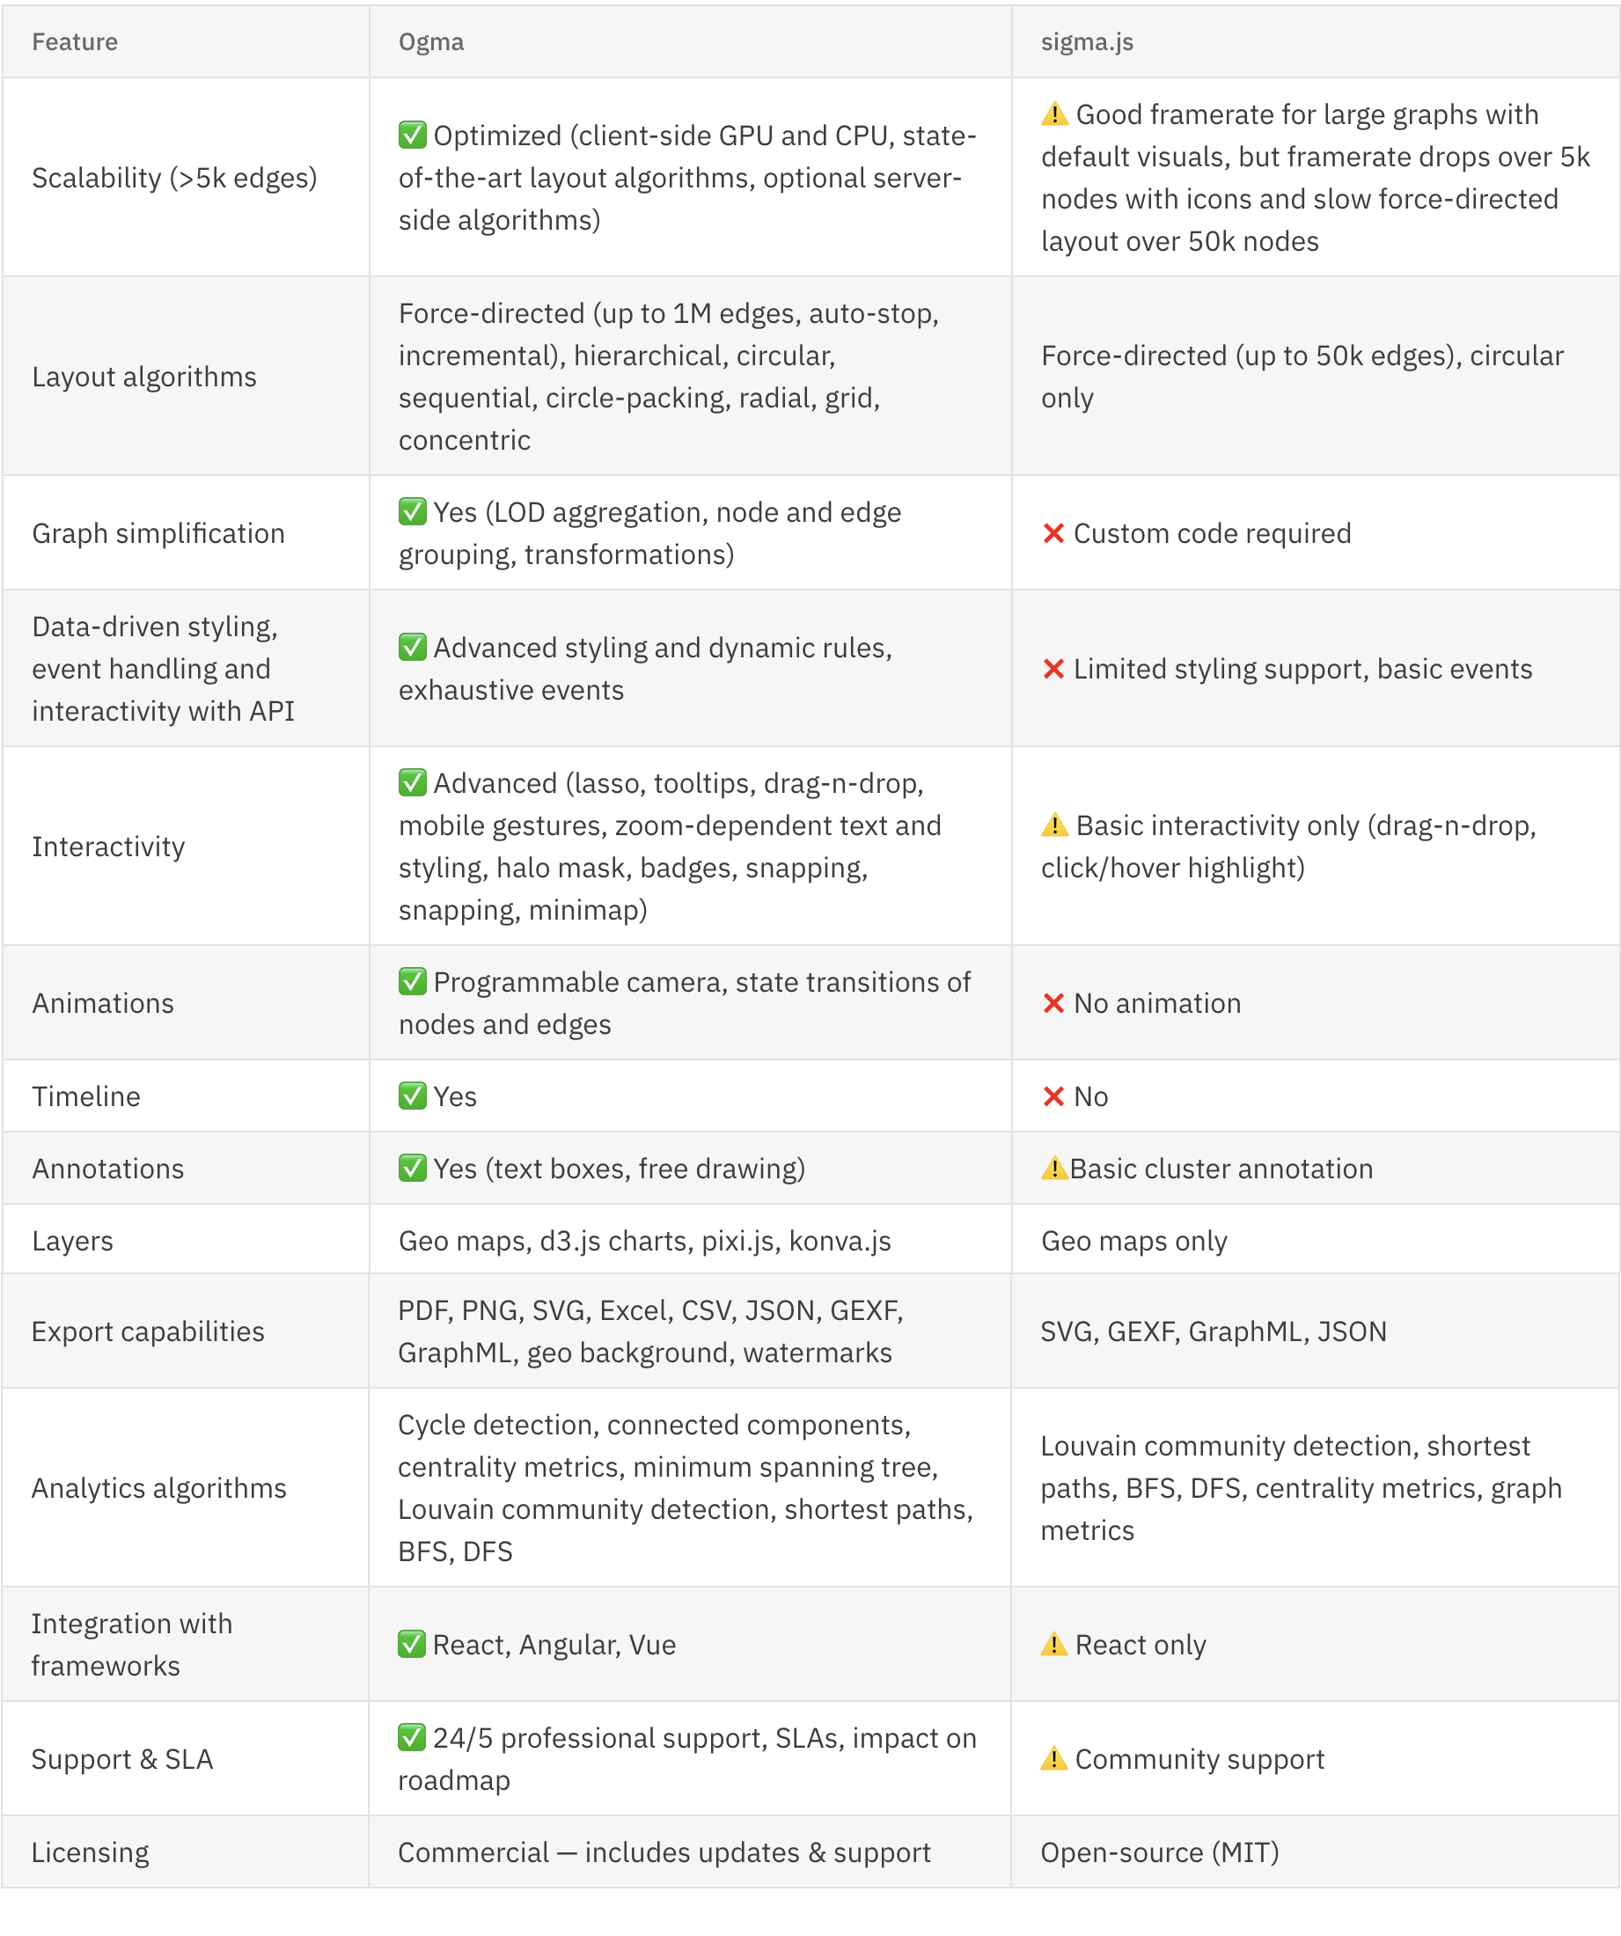Click the red X beside No animation
This screenshot has width=1621, height=1936.
click(x=1053, y=1003)
